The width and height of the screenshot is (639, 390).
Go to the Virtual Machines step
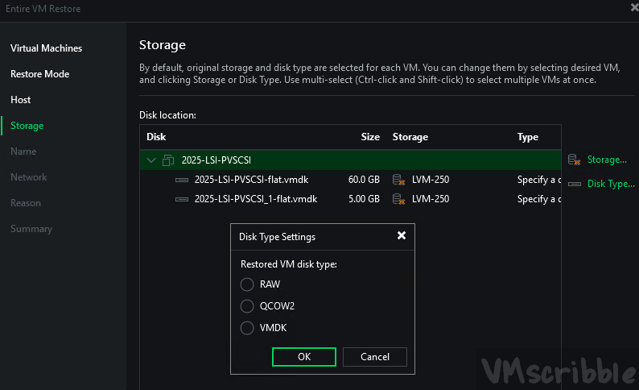46,48
